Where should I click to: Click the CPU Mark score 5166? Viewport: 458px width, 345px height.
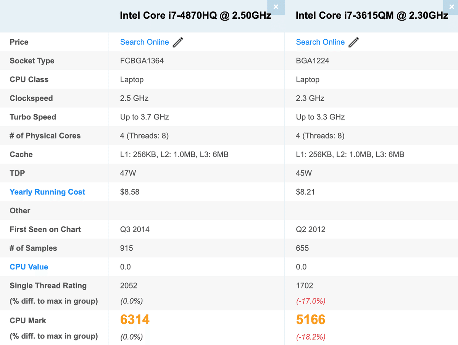(x=310, y=319)
